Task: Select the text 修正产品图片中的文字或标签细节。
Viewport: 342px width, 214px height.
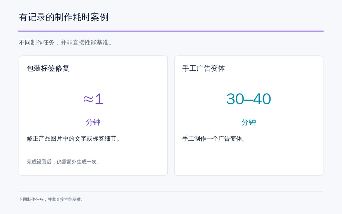Action: click(x=73, y=139)
